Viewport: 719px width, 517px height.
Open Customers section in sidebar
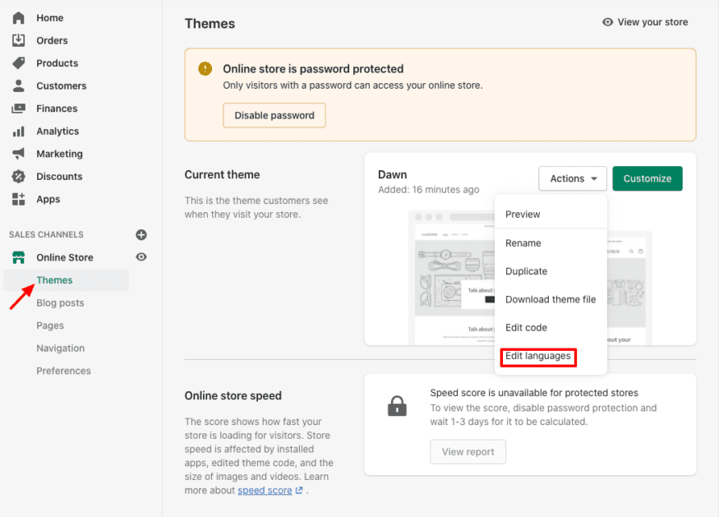62,85
